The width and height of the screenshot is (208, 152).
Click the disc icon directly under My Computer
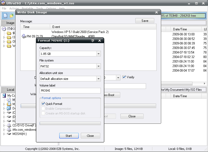(9, 100)
